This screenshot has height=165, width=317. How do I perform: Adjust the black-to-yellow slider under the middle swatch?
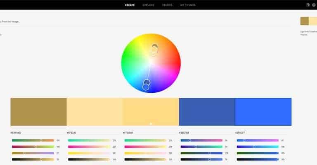[145, 160]
